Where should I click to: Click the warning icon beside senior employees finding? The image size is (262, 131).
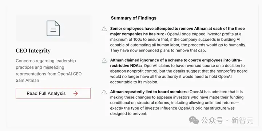click(104, 29)
